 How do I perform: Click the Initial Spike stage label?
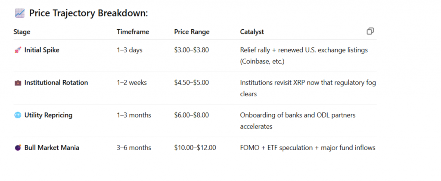click(x=42, y=50)
